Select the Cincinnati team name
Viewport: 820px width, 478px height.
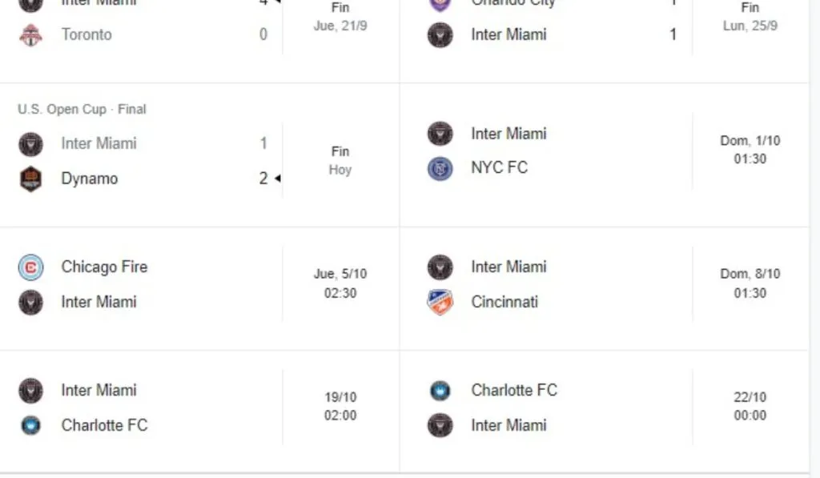(x=504, y=302)
